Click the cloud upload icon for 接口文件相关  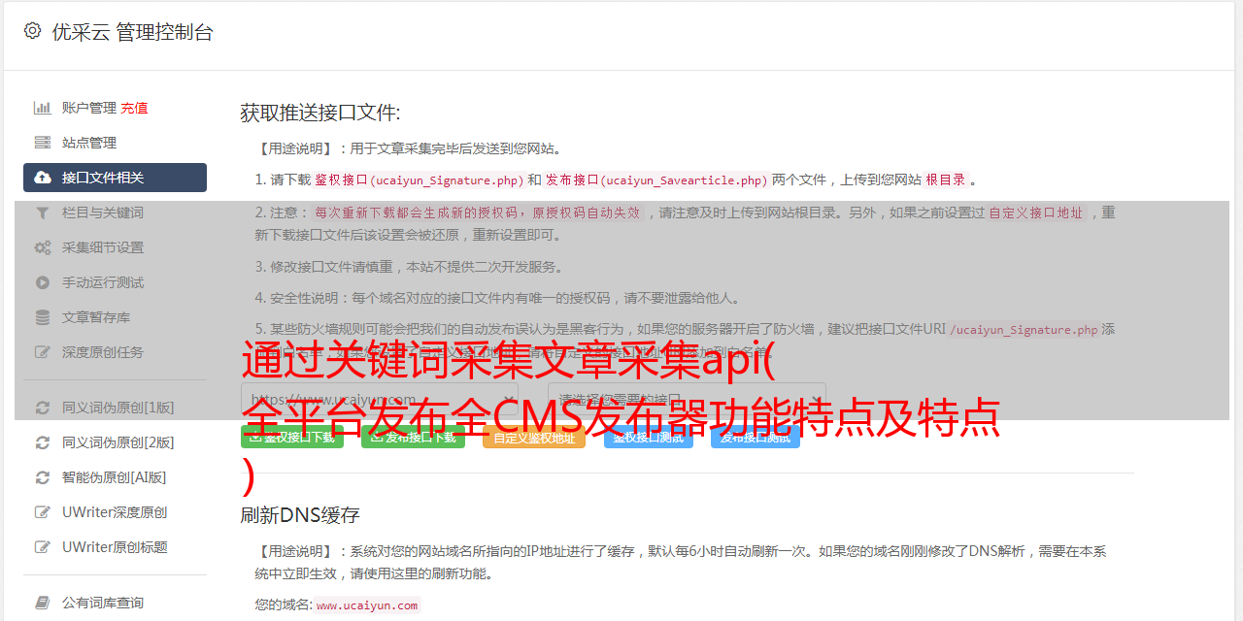[x=43, y=178]
